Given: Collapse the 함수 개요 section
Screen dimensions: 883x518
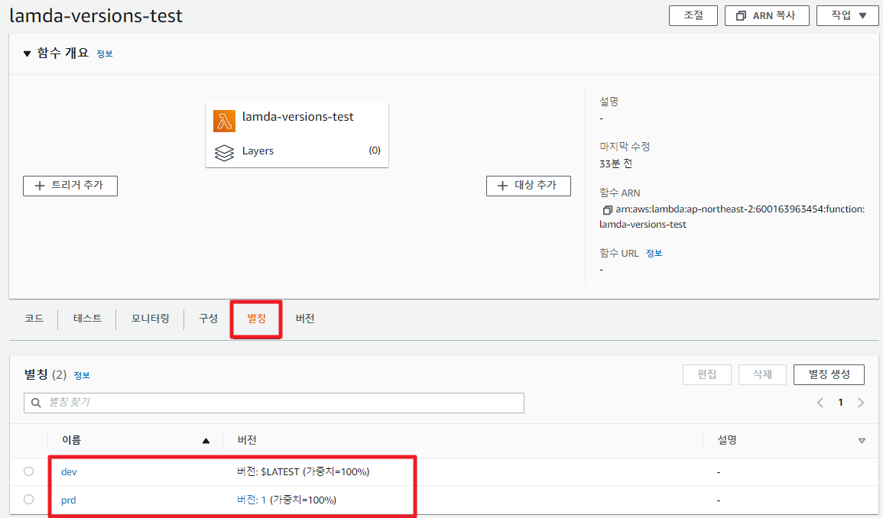Looking at the screenshot, I should click(x=27, y=53).
